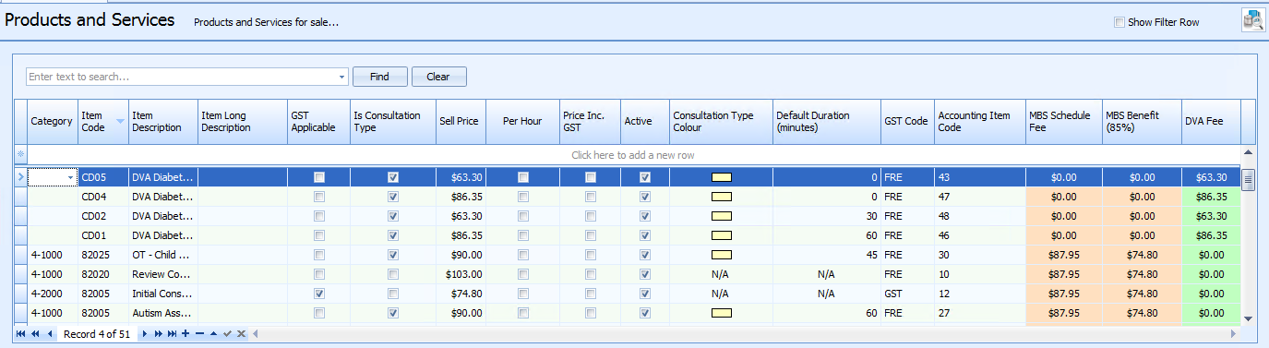Enable the Show Filter Row checkbox
The image size is (1269, 348).
pos(1119,22)
